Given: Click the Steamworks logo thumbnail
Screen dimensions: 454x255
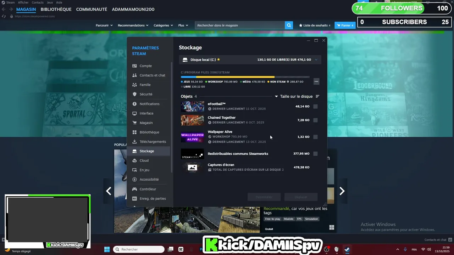Looking at the screenshot, I should [192, 154].
